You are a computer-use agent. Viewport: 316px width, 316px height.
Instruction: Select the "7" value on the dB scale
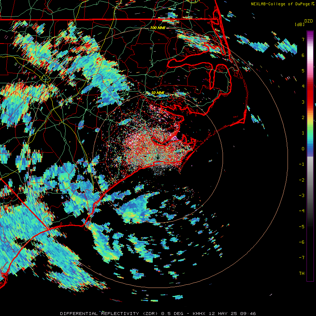(303, 39)
